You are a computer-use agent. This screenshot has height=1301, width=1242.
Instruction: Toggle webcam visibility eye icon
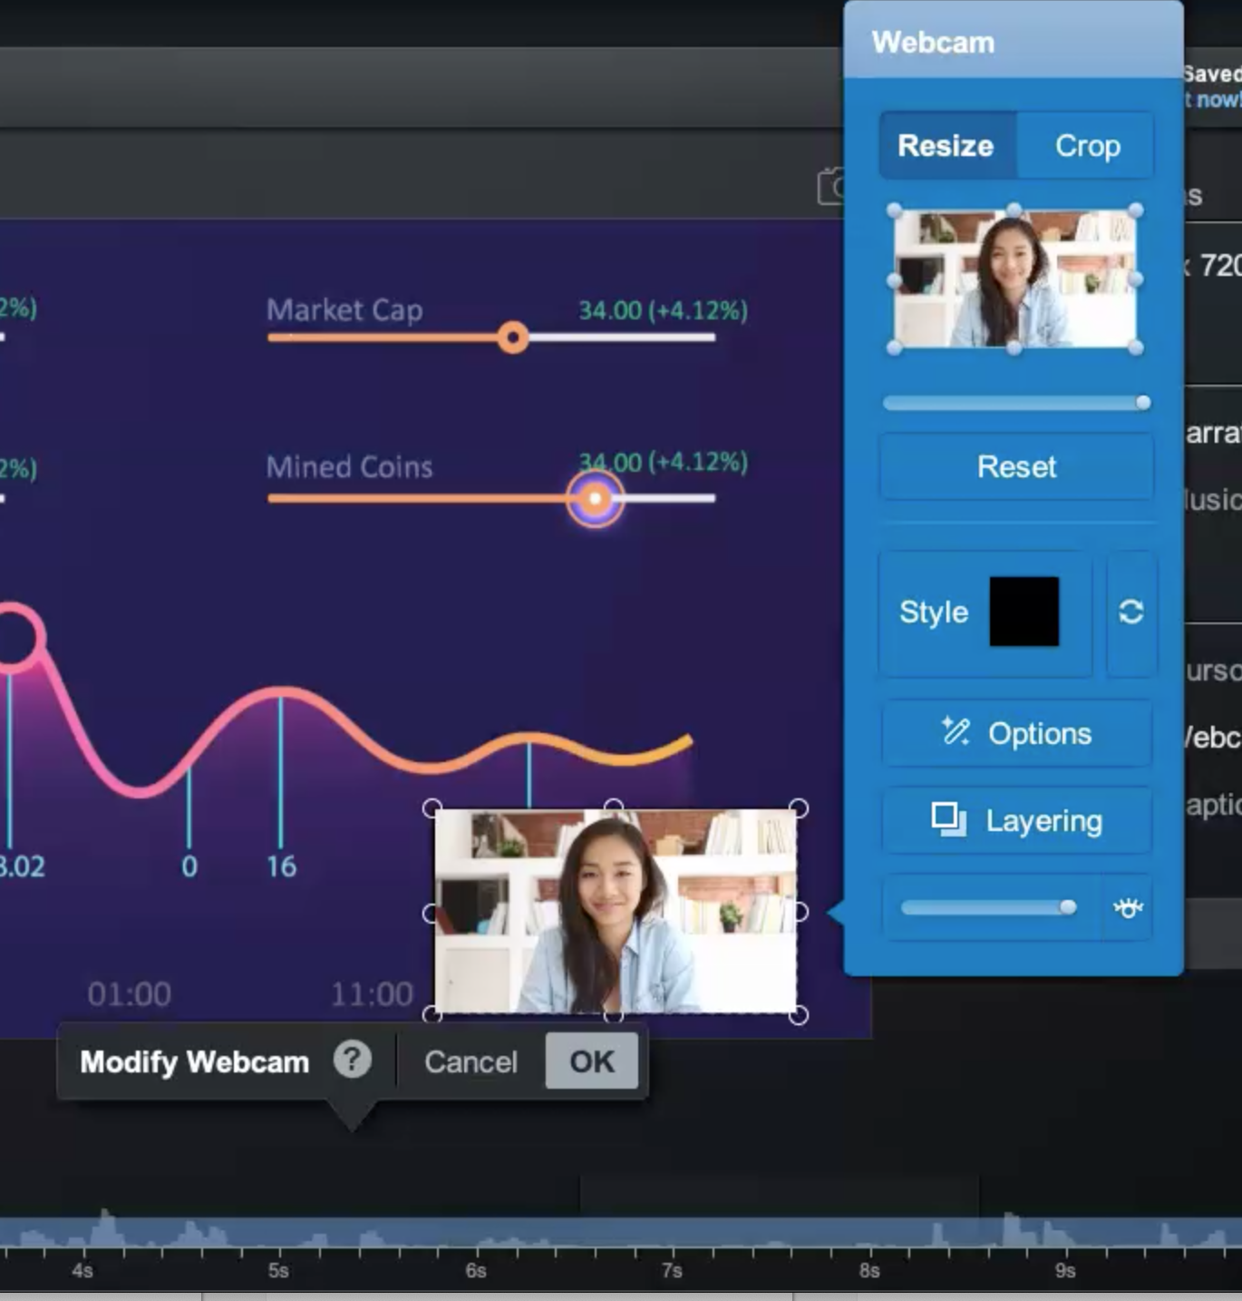click(1128, 907)
